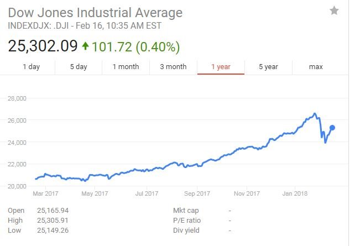Click the Open value 25,165.94
350x246 pixels.
tap(53, 210)
